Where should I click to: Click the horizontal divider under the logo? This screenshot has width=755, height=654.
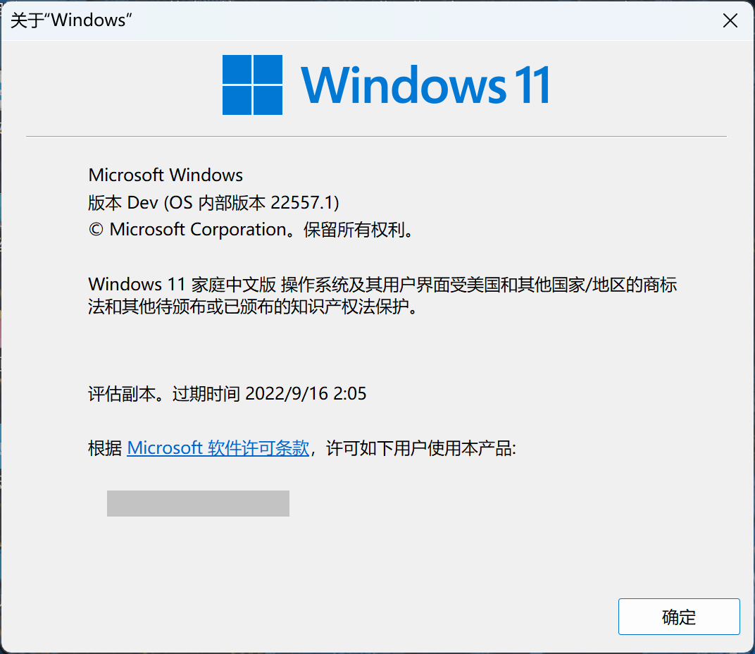[376, 137]
